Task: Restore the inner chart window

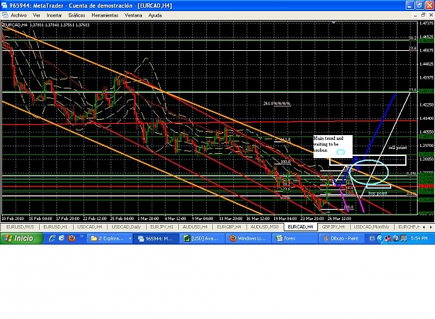Action: [423, 15]
